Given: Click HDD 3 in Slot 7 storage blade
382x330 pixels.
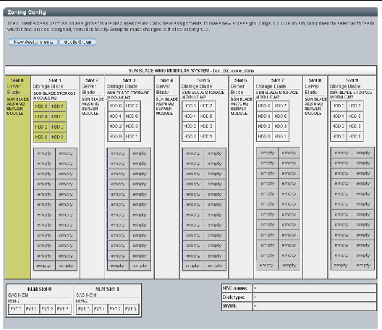Looking at the screenshot, I should pos(281,126).
